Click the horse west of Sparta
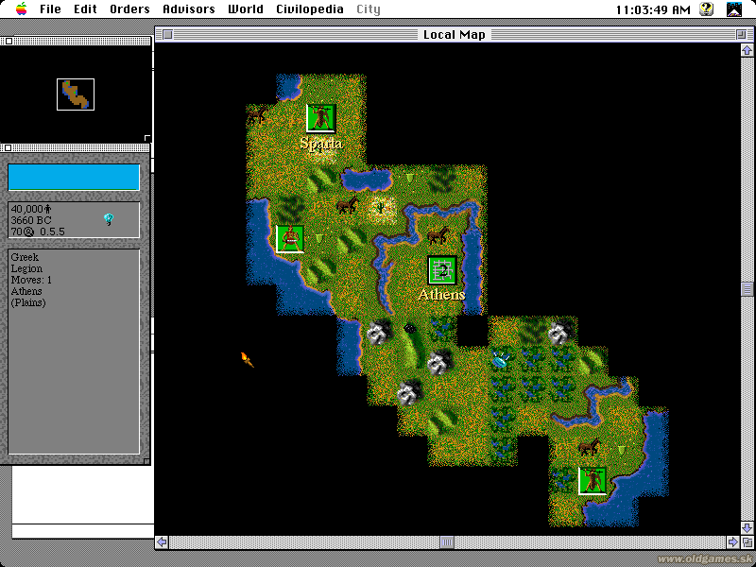Image resolution: width=756 pixels, height=567 pixels. 257,114
